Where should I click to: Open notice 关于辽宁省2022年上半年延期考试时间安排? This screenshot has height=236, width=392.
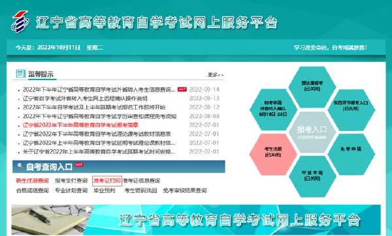point(99,152)
